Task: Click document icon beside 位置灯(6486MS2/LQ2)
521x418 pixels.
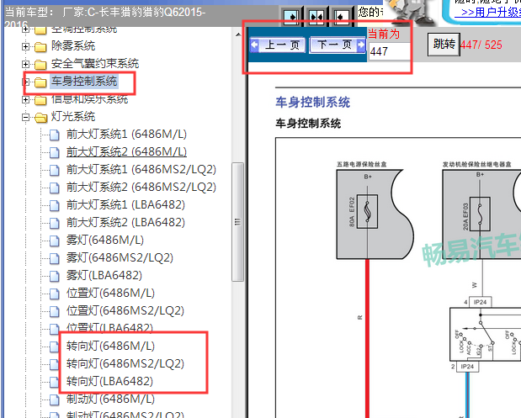Action: coord(54,311)
